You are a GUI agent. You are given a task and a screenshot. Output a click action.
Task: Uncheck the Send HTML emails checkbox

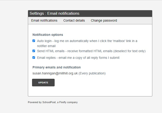(x=34, y=51)
